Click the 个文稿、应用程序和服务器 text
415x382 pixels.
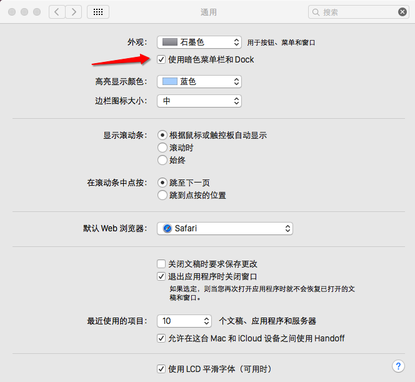267,321
